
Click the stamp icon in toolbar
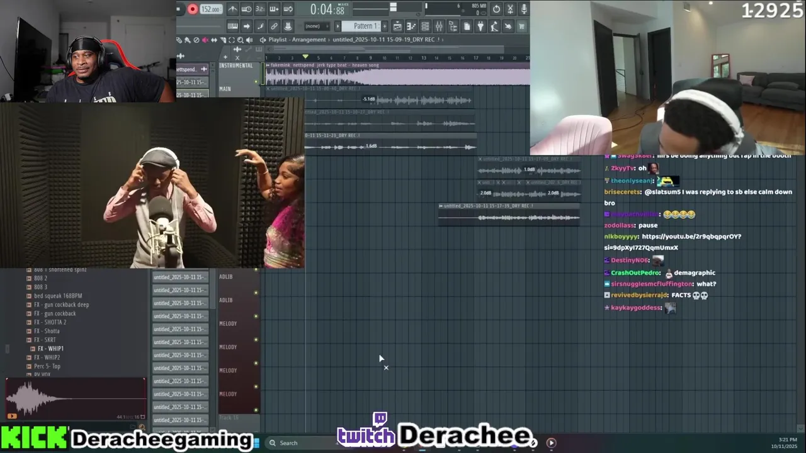pyautogui.click(x=288, y=26)
